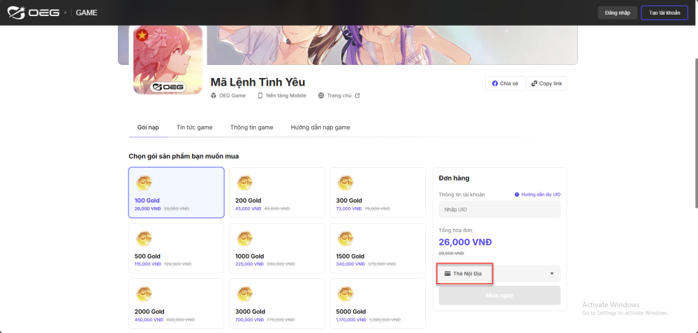Viewport: 698px width, 333px height.
Task: Click the Tạo tài khoản button
Action: point(664,13)
